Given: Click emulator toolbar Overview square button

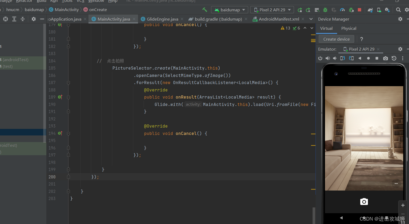Looking at the screenshot, I should [377, 58].
